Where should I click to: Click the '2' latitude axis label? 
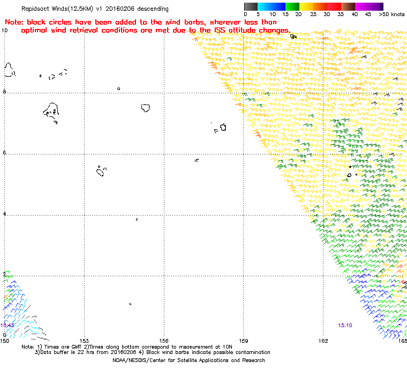point(4,275)
